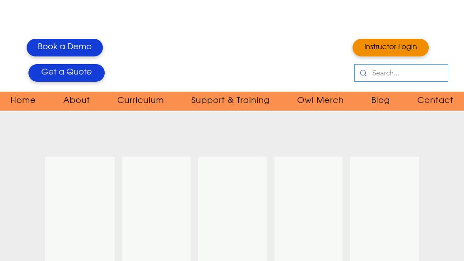
Task: Open the Support & Training menu
Action: click(230, 101)
